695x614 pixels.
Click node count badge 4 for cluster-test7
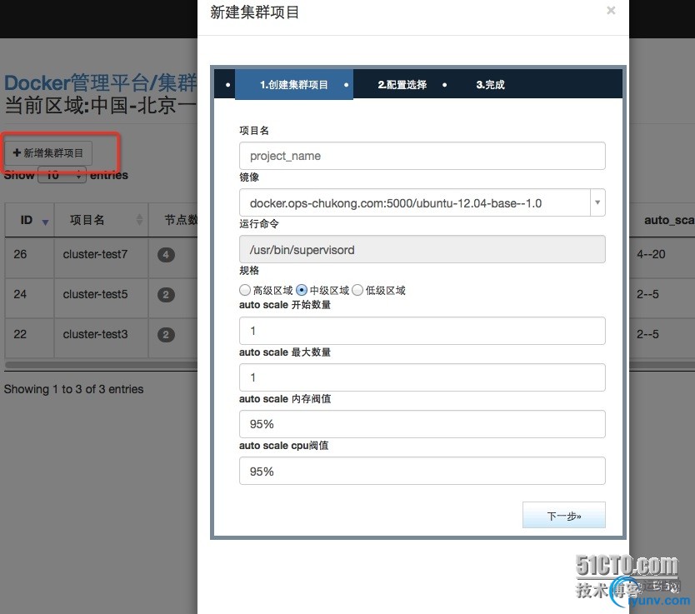(166, 255)
